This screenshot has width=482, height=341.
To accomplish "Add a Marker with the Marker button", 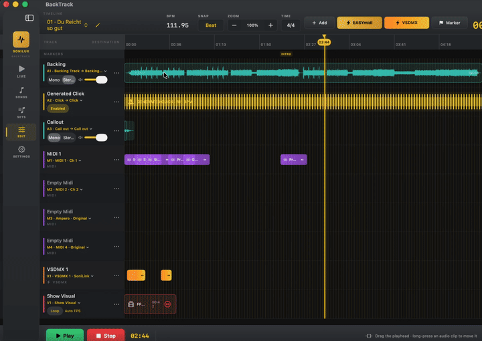I will click(x=449, y=23).
